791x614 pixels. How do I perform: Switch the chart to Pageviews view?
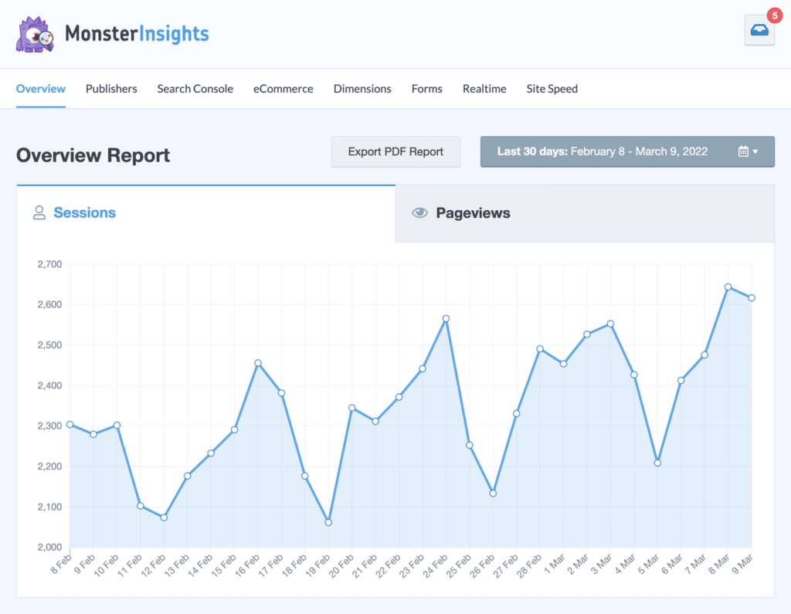pyautogui.click(x=473, y=213)
